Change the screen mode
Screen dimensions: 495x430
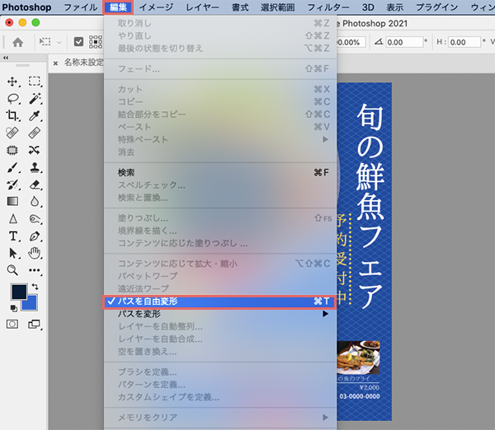[34, 324]
